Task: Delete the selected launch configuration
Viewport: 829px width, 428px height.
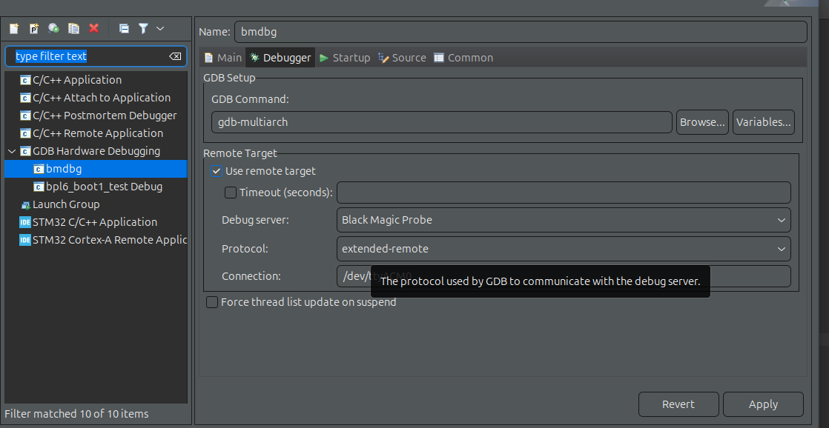Action: click(x=93, y=28)
